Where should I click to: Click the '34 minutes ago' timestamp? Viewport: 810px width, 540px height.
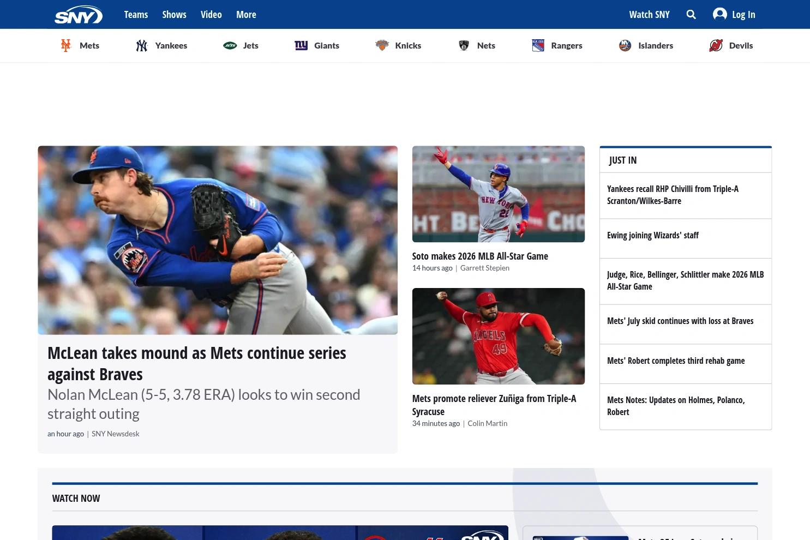(x=436, y=423)
